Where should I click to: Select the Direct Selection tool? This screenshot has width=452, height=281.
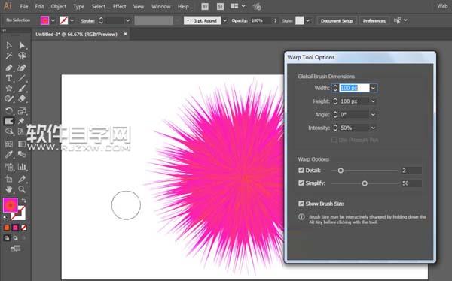tap(22, 45)
